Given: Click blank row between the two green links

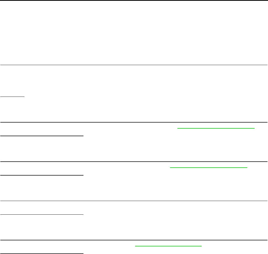Looking at the screenshot, I should (134, 149).
